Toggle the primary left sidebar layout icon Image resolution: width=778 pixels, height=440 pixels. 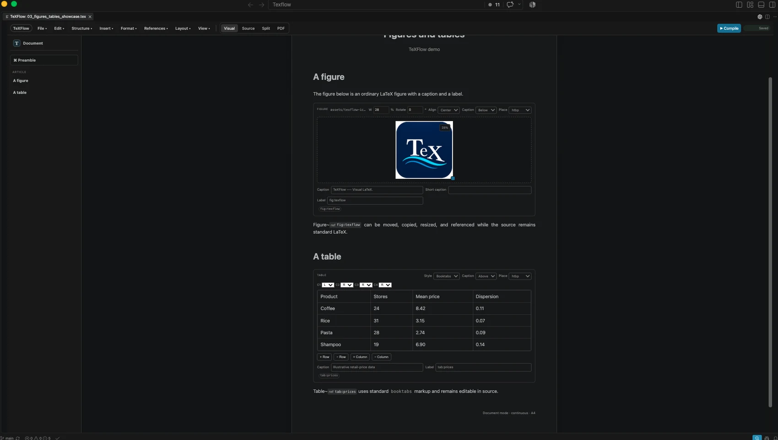tap(739, 5)
